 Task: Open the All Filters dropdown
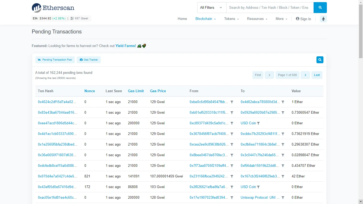tap(211, 7)
